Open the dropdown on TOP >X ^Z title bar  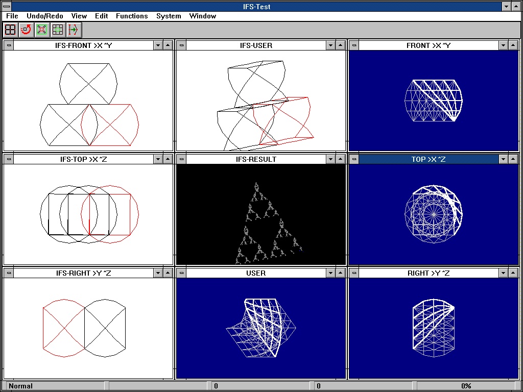click(x=503, y=159)
